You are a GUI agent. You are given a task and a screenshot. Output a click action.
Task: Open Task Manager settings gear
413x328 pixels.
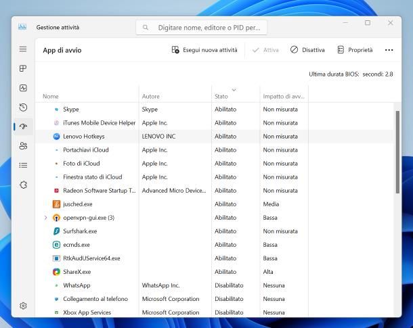[x=23, y=306]
